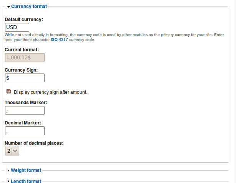Click the Thousands Marker input field

click(x=25, y=111)
